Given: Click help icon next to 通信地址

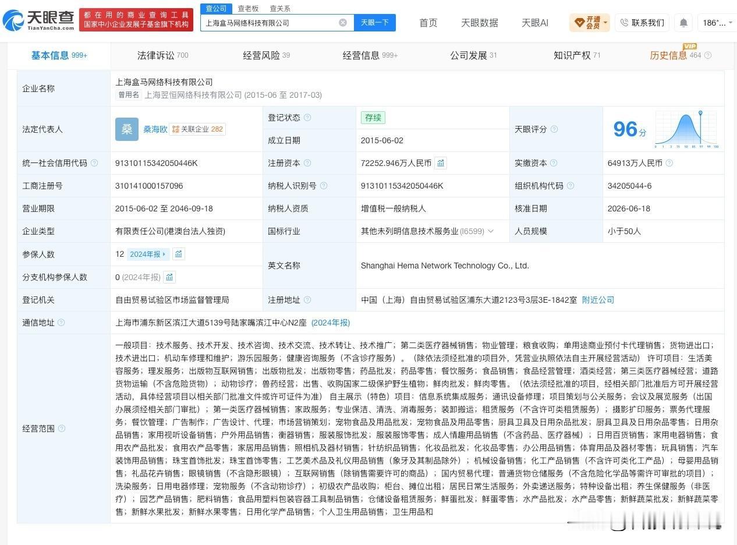Looking at the screenshot, I should (x=61, y=323).
